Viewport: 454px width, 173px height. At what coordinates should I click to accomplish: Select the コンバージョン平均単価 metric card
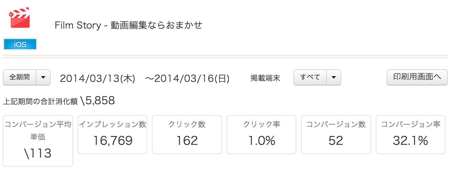click(38, 141)
